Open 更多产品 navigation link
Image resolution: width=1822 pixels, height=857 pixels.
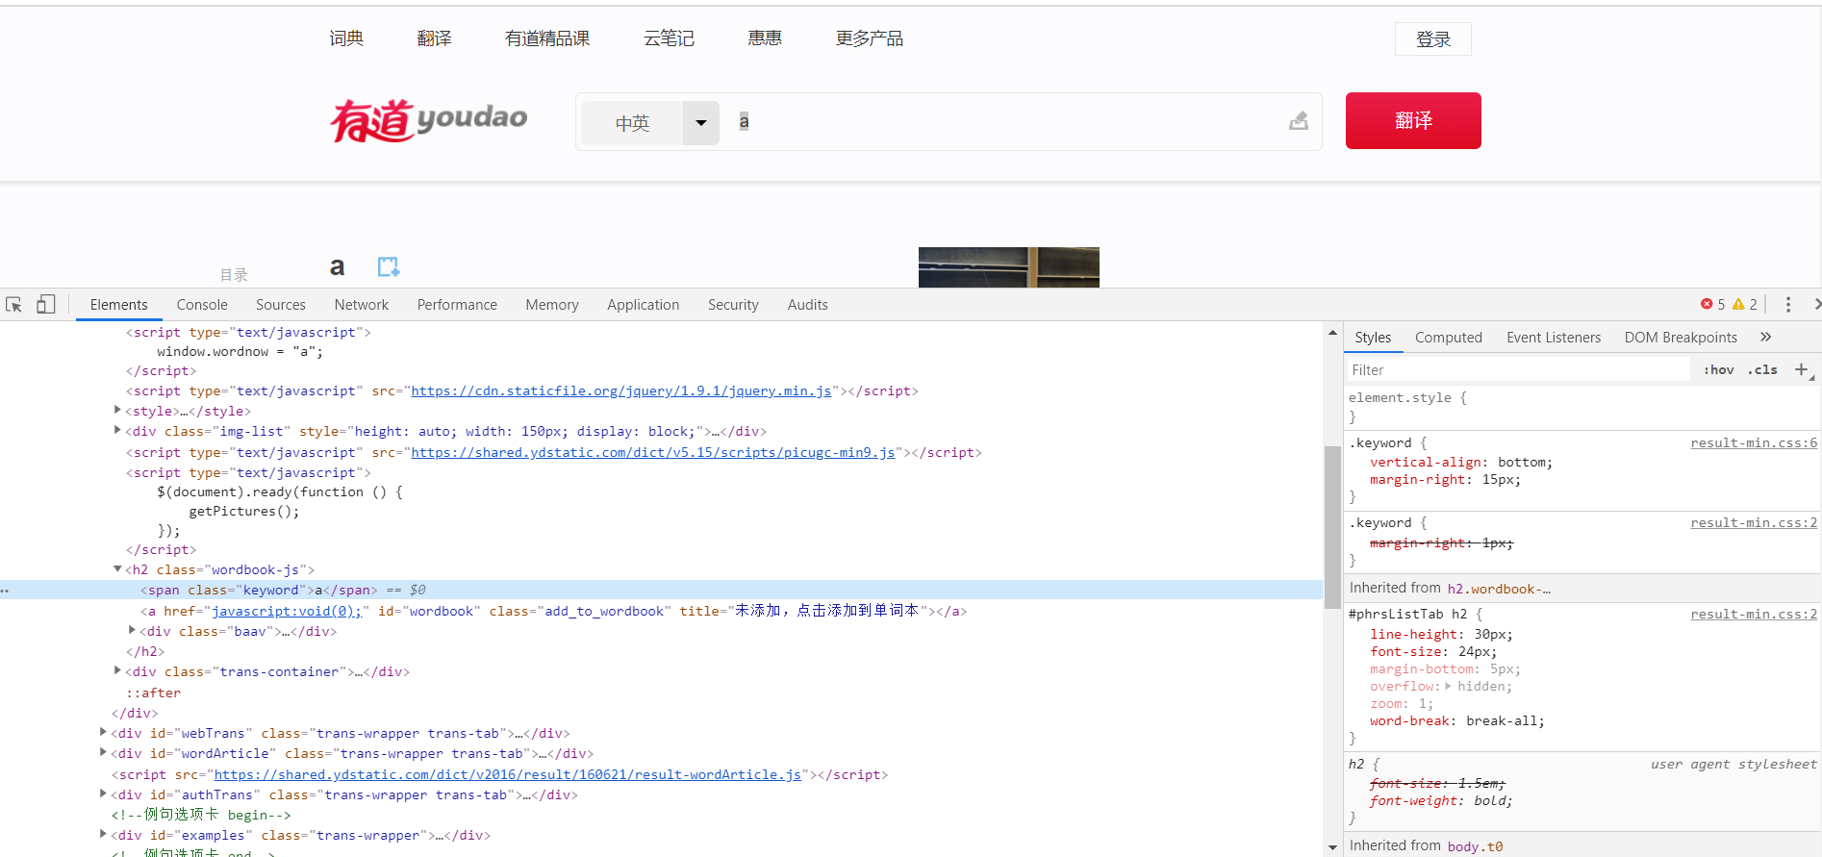(x=870, y=38)
